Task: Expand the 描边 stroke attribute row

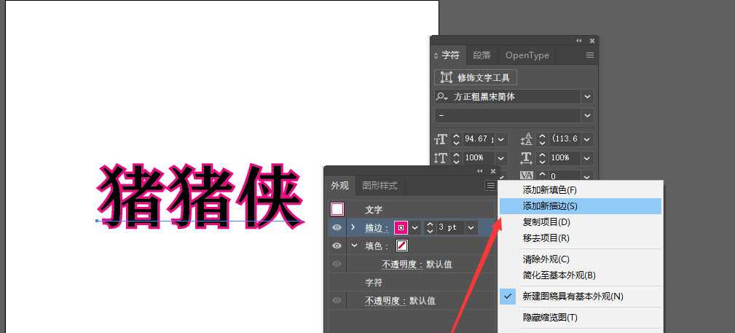Action: coord(353,227)
